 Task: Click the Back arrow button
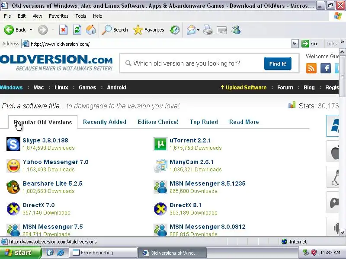coord(9,30)
